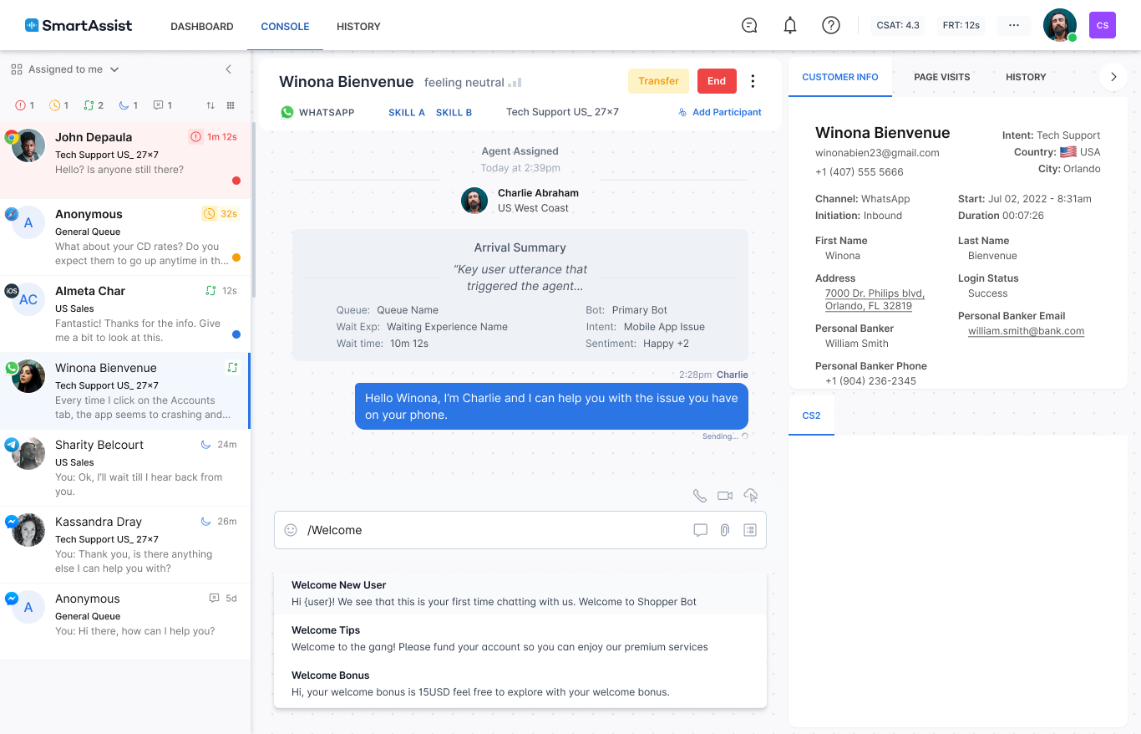
Task: Click the FRT: 12s metric chip
Action: [961, 25]
